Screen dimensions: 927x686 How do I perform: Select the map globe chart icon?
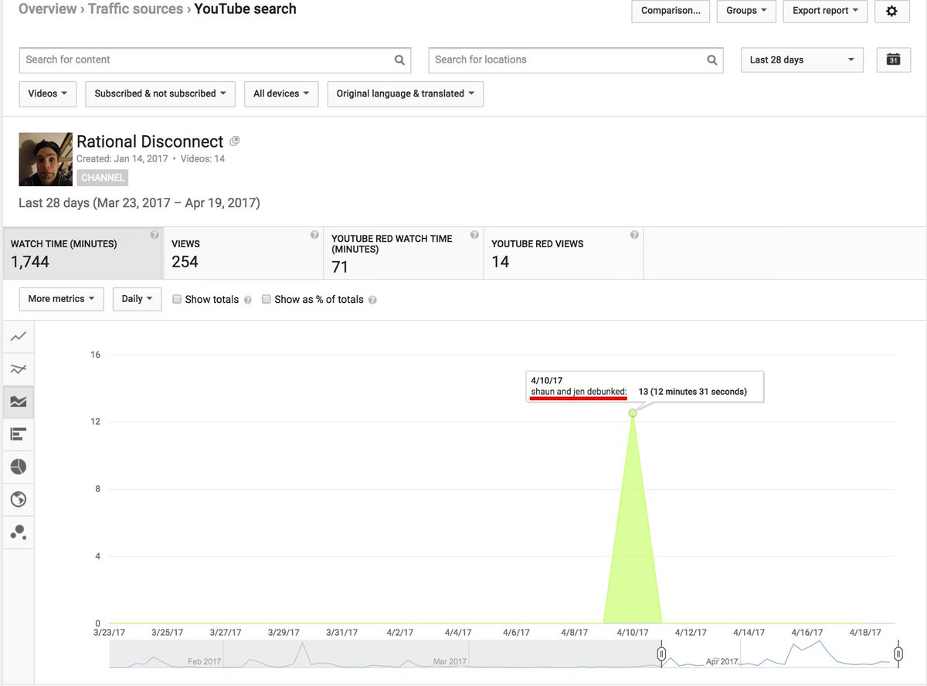18,499
